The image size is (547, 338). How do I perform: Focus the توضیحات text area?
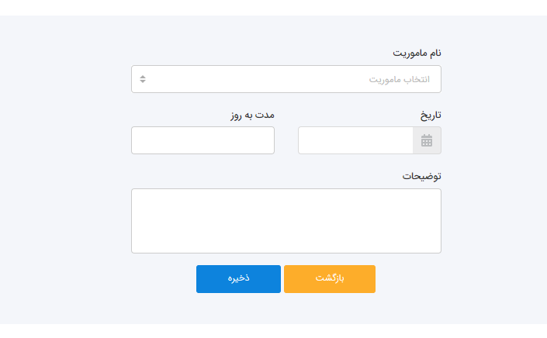[x=286, y=221]
